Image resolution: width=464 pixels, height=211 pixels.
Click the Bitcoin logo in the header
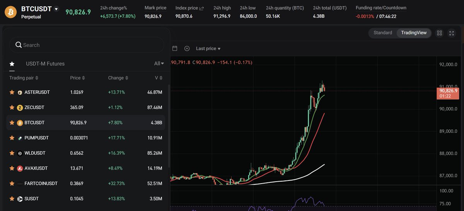click(11, 12)
